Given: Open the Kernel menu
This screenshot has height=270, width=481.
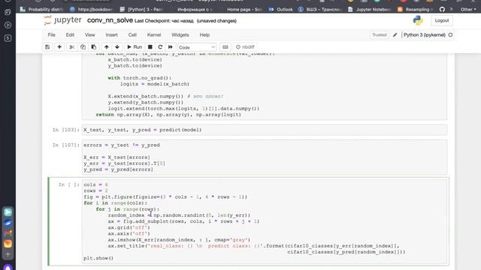Looking at the screenshot, I should (154, 35).
